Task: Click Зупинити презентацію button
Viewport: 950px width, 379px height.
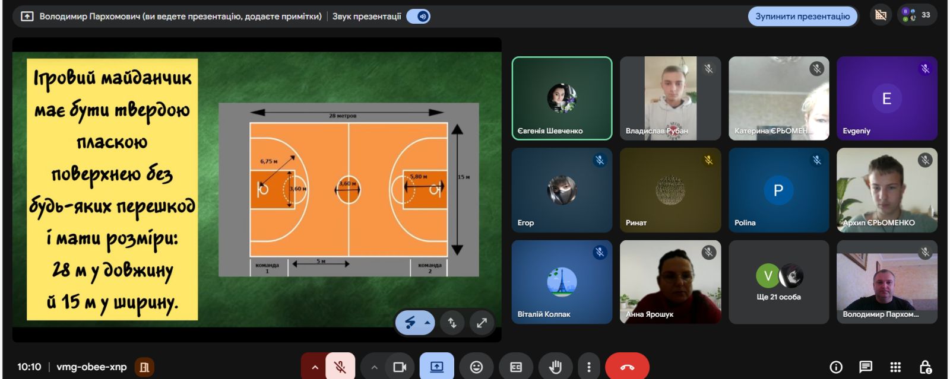Action: click(x=802, y=16)
